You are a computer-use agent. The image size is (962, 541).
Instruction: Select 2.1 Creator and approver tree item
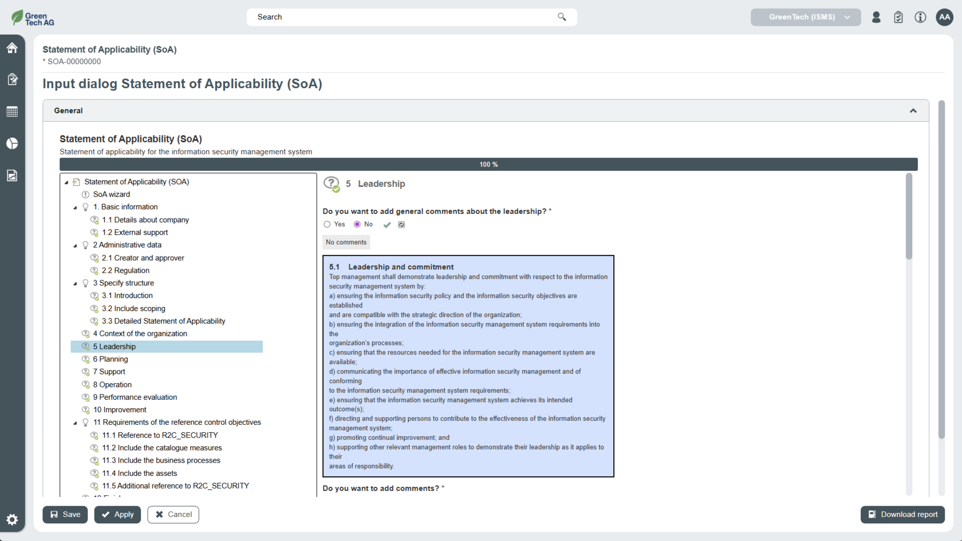coord(143,258)
